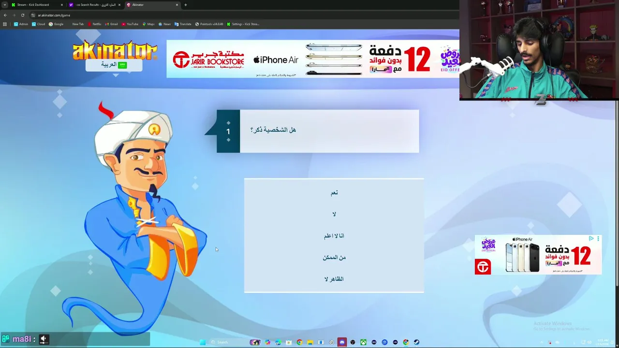Choose the انا لا اعلم answer

click(334, 236)
